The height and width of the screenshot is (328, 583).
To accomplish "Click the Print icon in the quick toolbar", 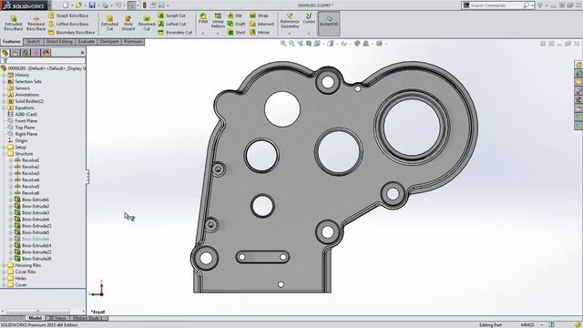I will [x=106, y=5].
